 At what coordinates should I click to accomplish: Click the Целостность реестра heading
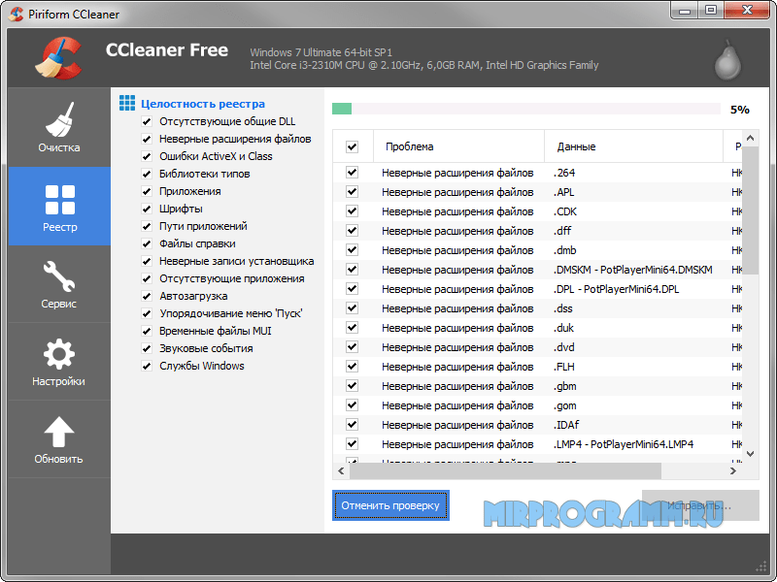point(203,104)
